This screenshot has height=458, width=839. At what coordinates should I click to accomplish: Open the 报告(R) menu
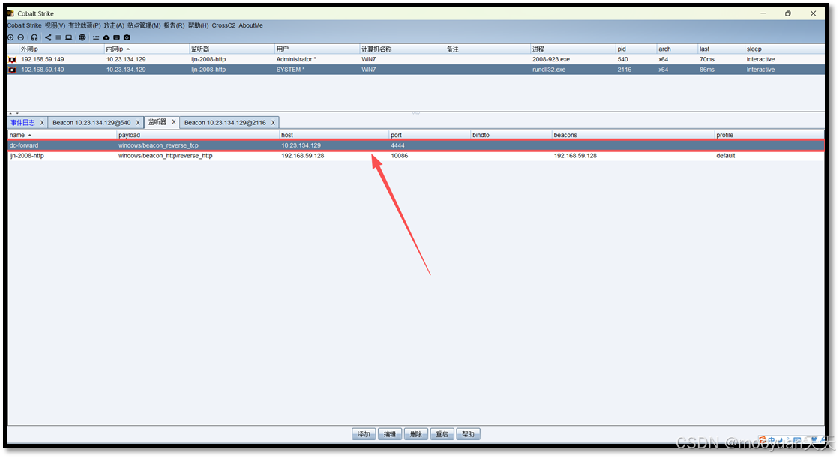(174, 25)
